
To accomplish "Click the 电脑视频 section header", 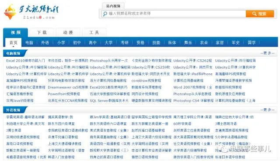I will tap(13, 53).
